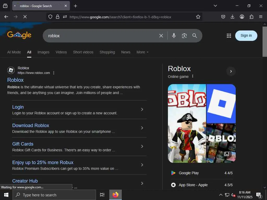Show hidden system tray icons
This screenshot has height=200, width=267.
click(221, 195)
